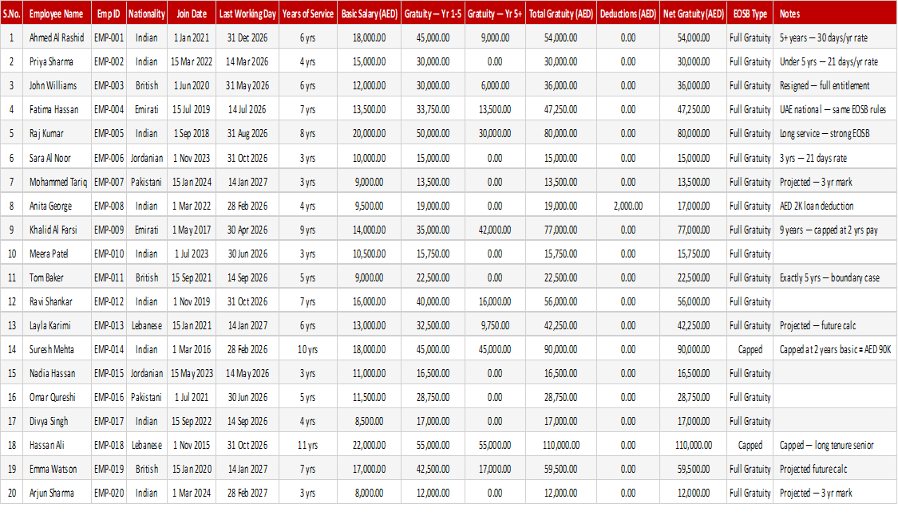Select join date 1 Nov 2015
Screen dimensions: 898x527
click(192, 446)
